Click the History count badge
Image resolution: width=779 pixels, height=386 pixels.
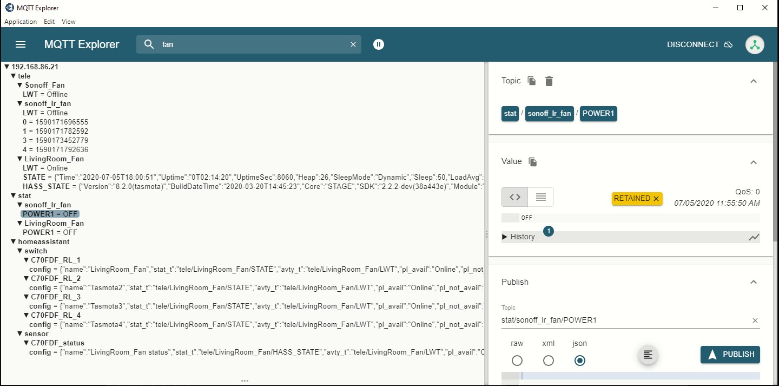coord(548,232)
